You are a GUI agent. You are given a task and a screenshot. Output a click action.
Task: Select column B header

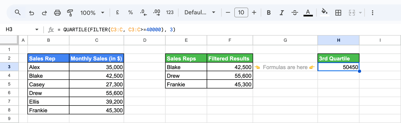coord(48,40)
